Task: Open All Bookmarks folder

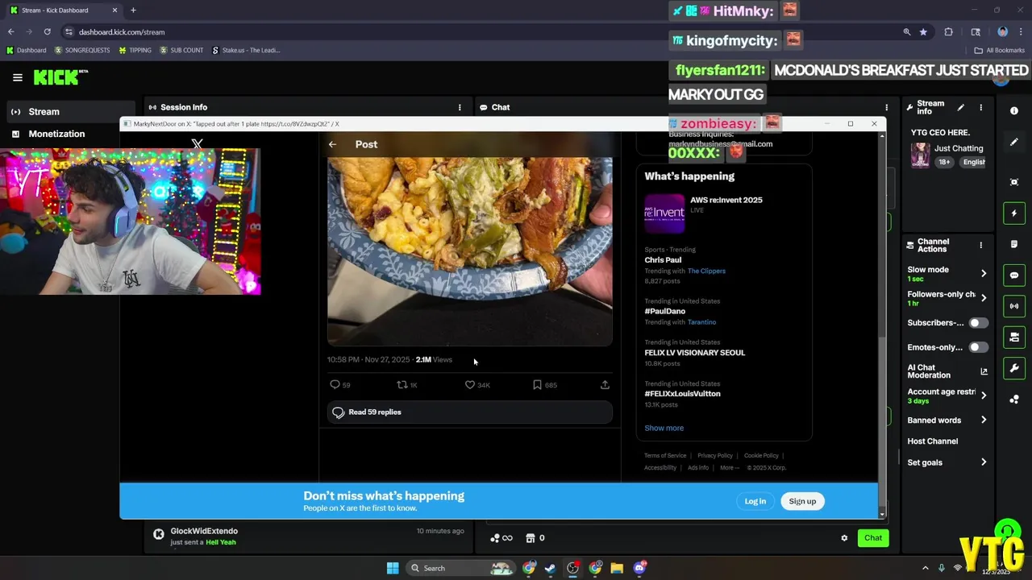Action: (x=999, y=50)
